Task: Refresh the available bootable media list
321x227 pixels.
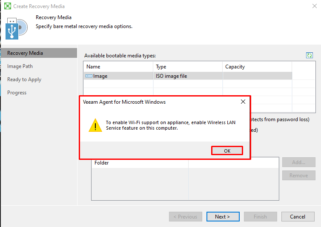Action: pos(310,55)
